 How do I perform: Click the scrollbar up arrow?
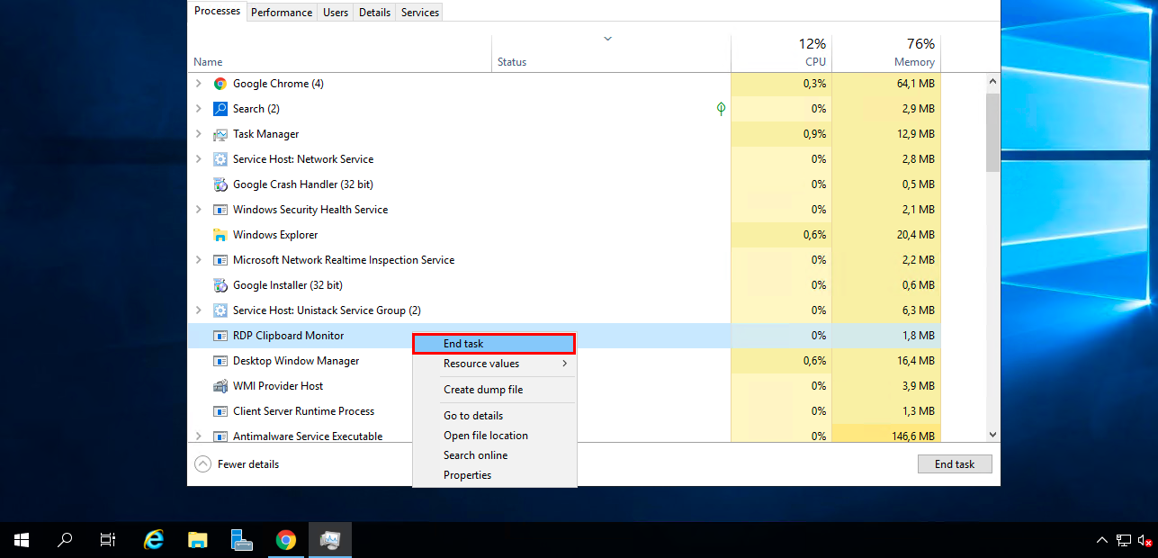pyautogui.click(x=992, y=81)
